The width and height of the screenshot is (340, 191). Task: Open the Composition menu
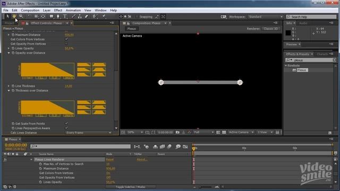[30, 10]
